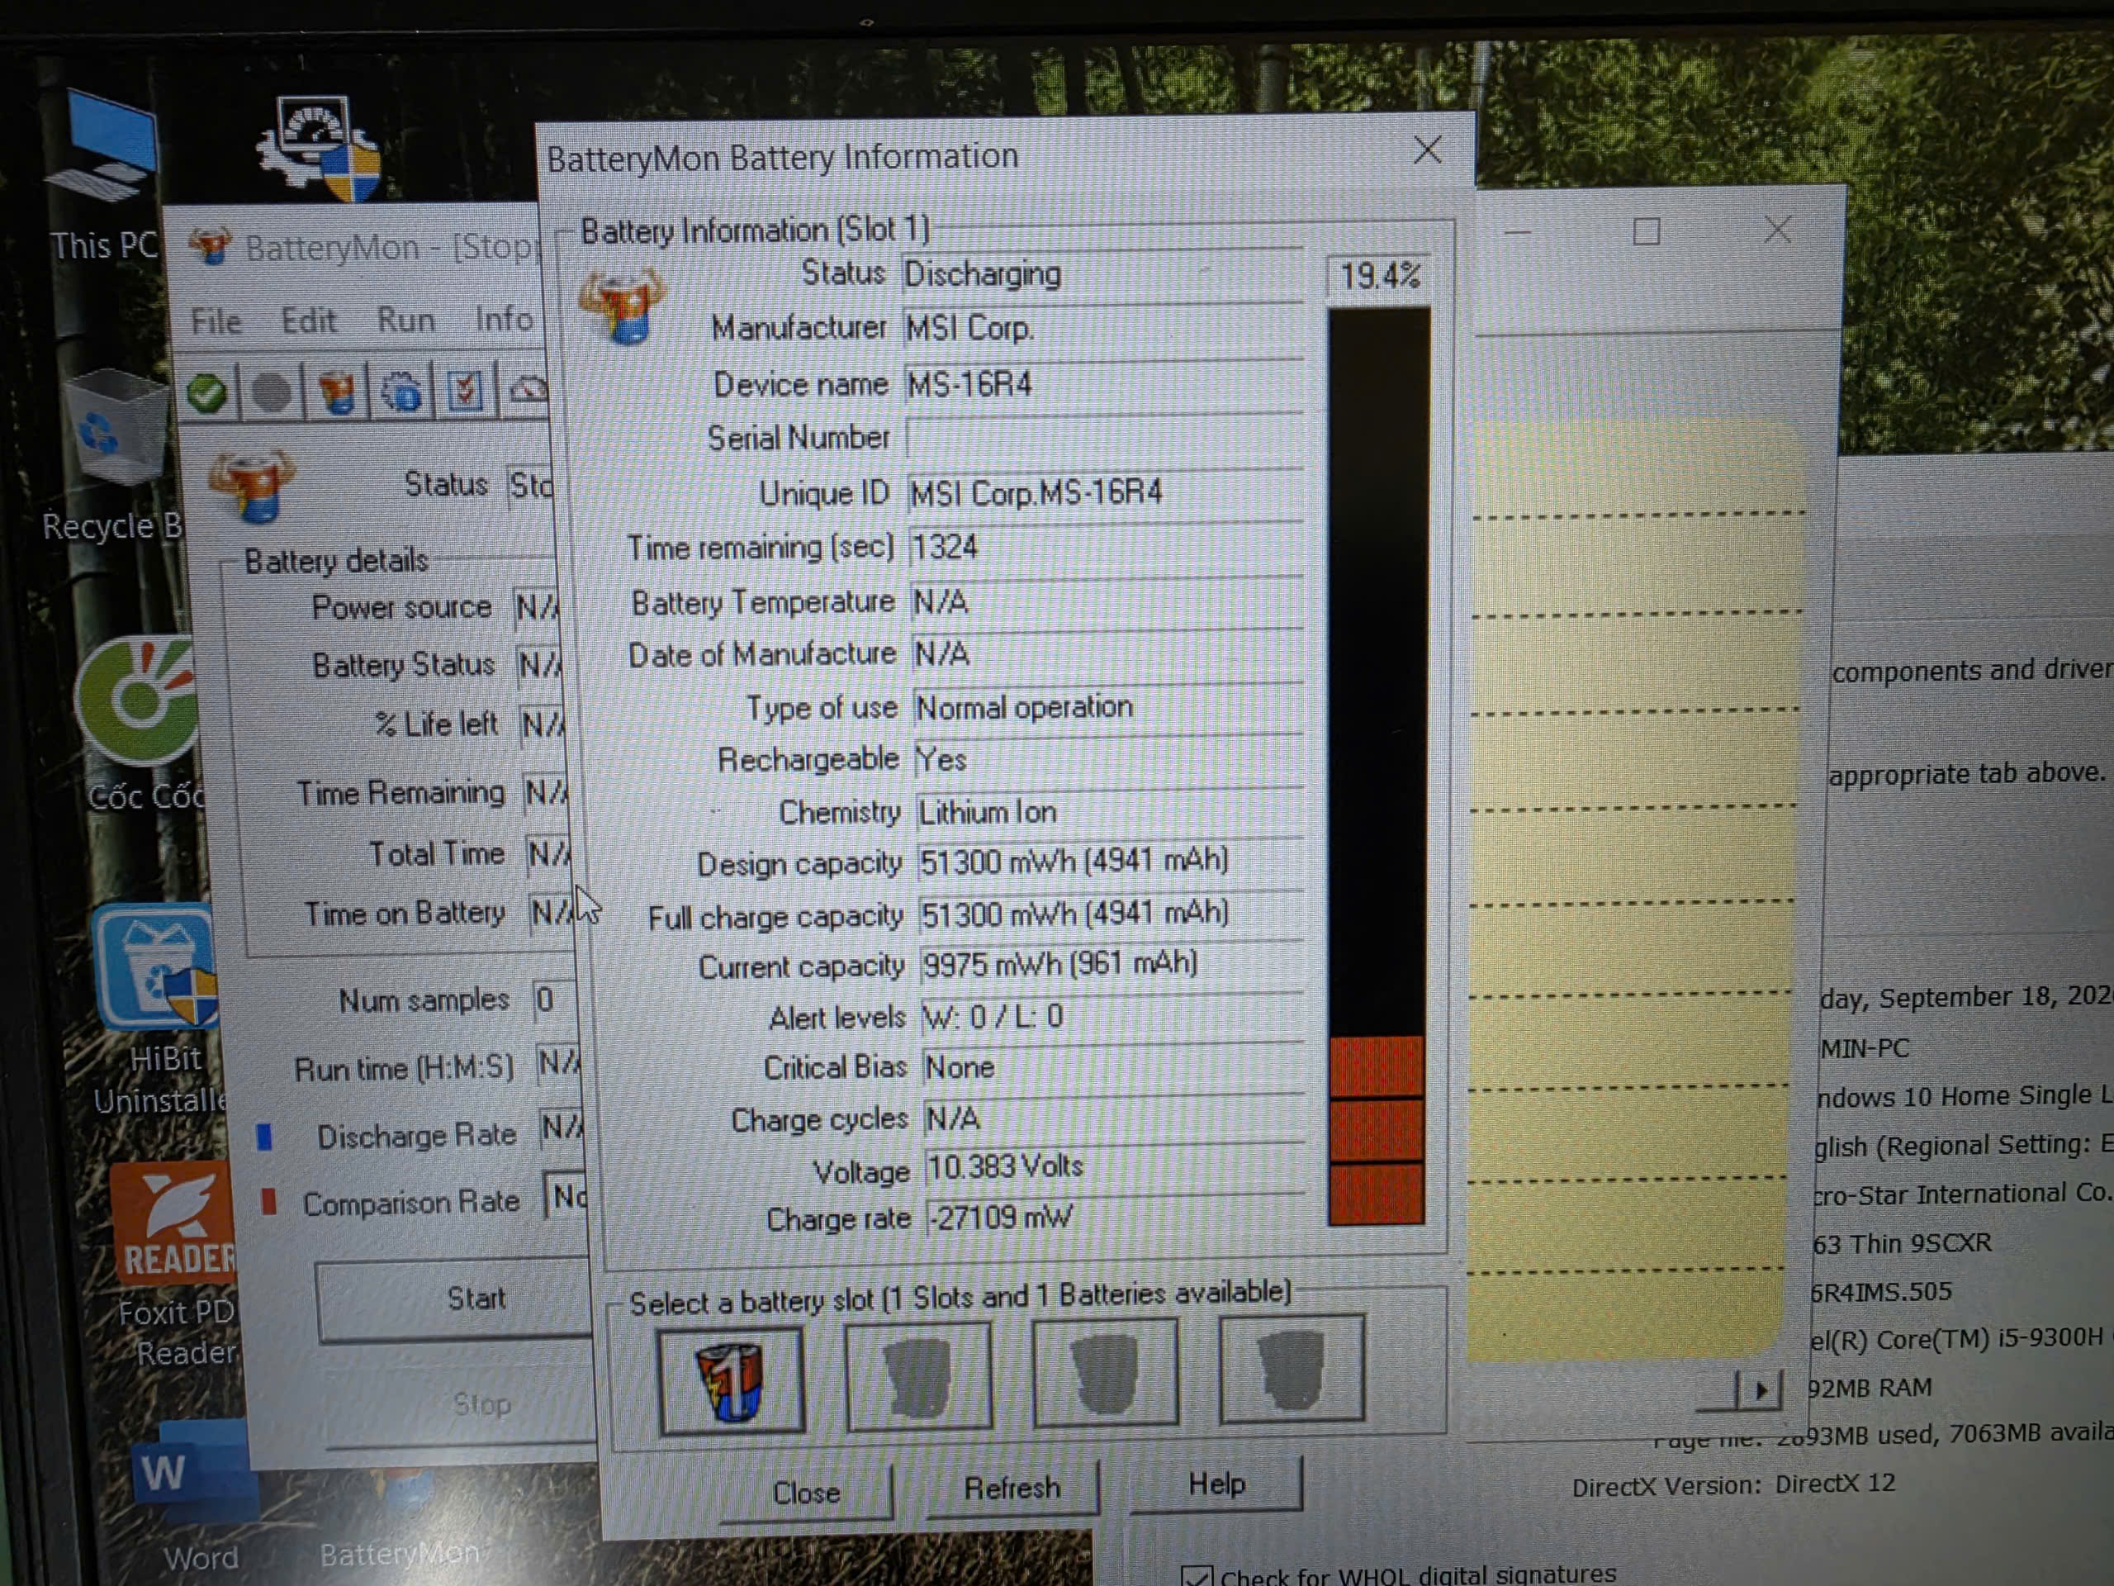Click the Refresh button
The height and width of the screenshot is (1586, 2114).
tap(1012, 1489)
